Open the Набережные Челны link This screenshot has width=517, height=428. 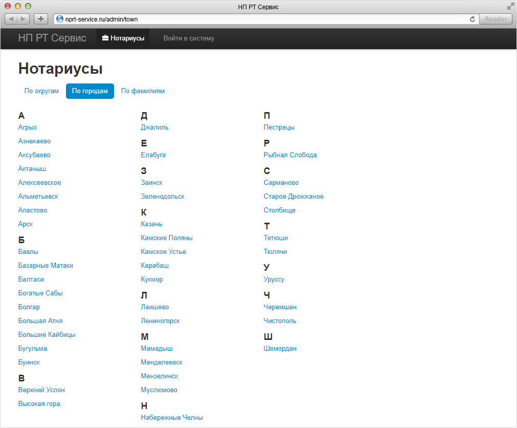172,418
